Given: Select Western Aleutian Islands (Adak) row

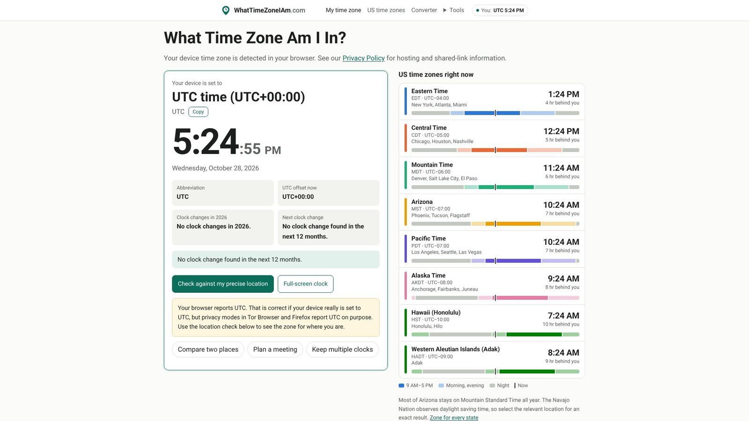Looking at the screenshot, I should tap(492, 360).
